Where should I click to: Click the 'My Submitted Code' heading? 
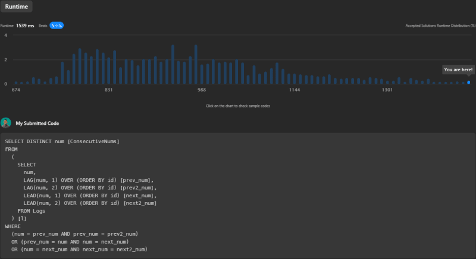pyautogui.click(x=37, y=124)
